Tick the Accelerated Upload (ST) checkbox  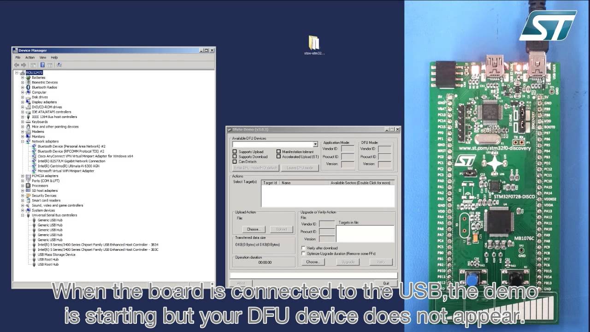coord(278,157)
